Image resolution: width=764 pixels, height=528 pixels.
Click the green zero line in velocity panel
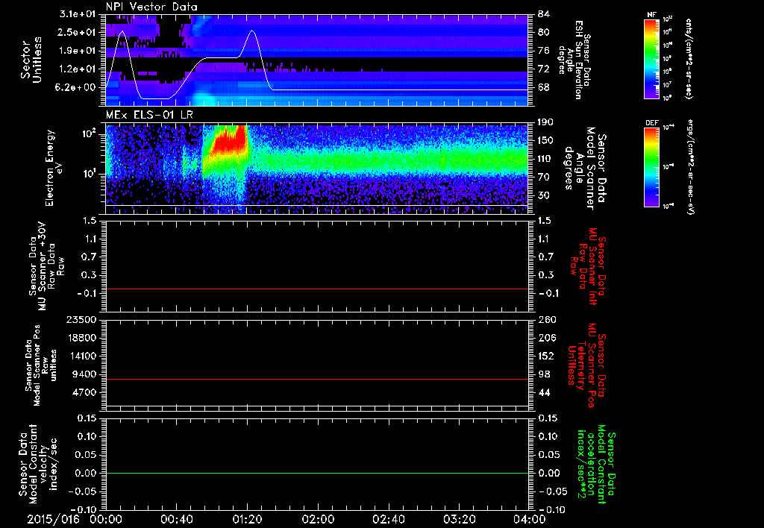[317, 473]
